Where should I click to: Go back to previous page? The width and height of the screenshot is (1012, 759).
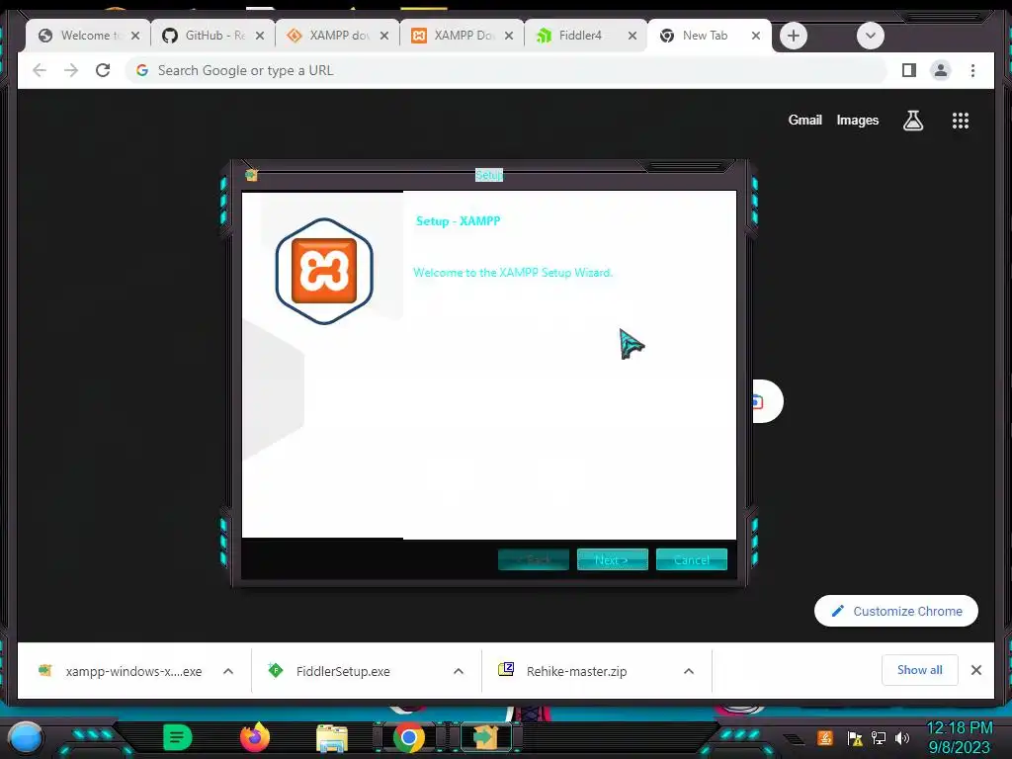(40, 70)
